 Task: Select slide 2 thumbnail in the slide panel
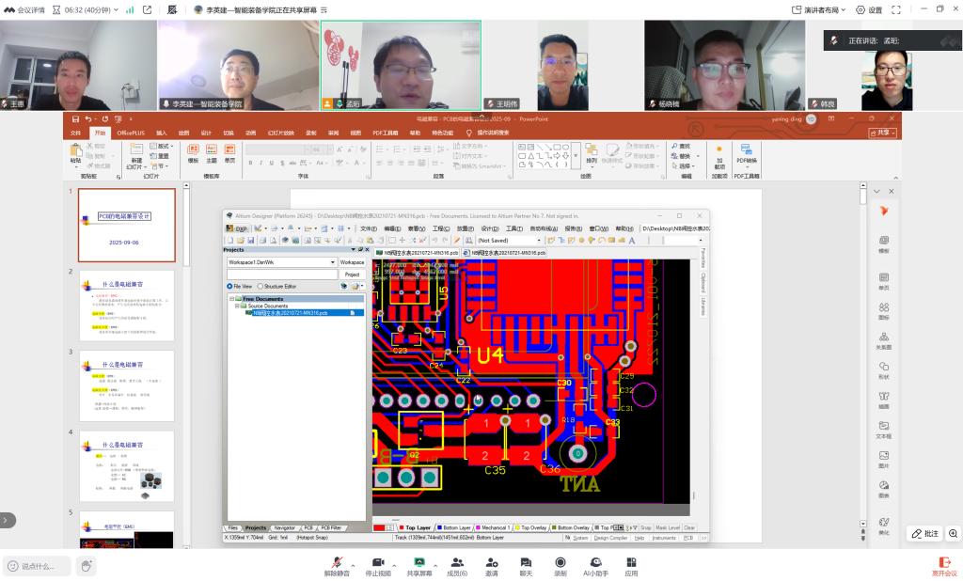(126, 305)
